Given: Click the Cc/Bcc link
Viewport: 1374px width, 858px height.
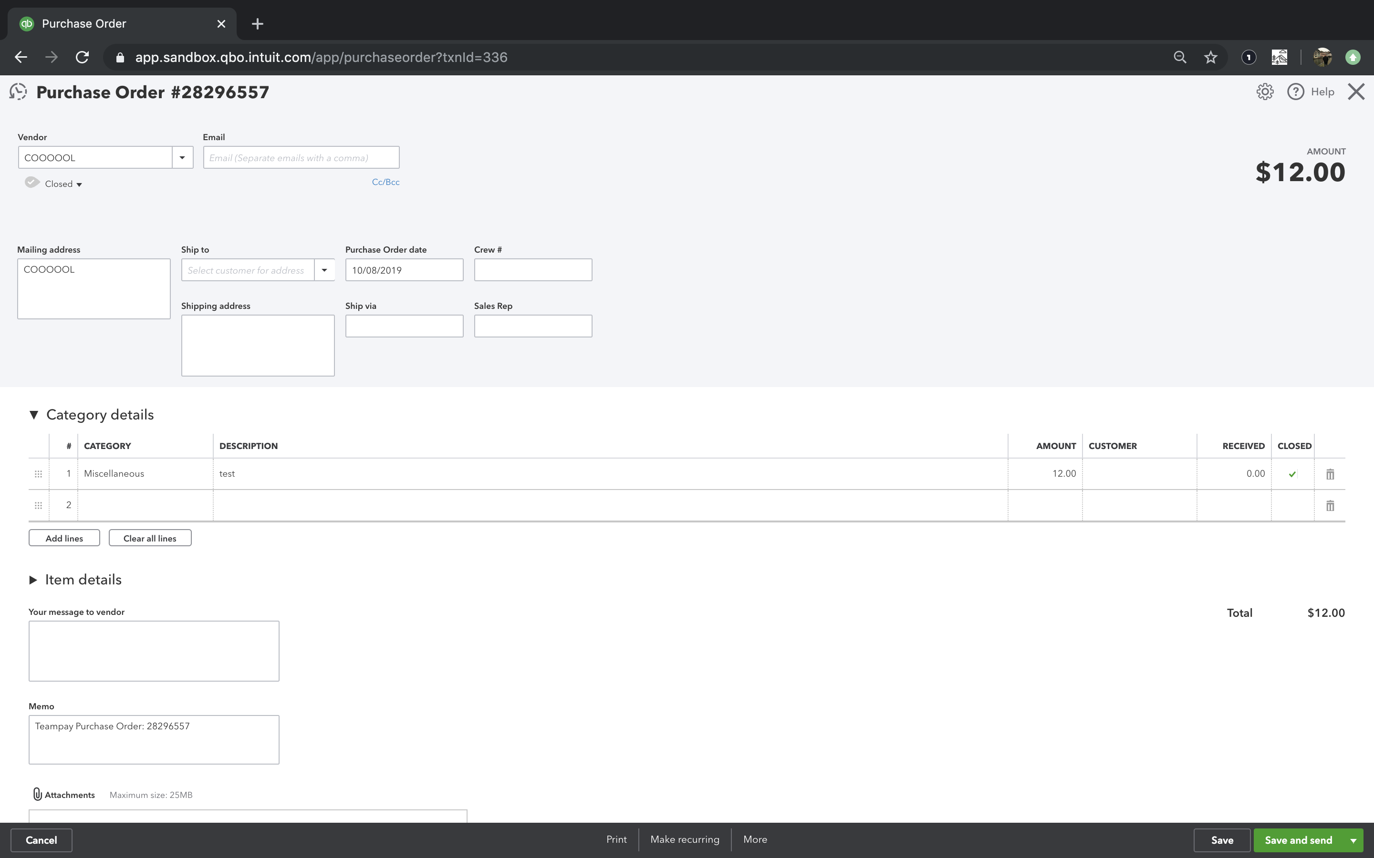Looking at the screenshot, I should click(x=385, y=182).
